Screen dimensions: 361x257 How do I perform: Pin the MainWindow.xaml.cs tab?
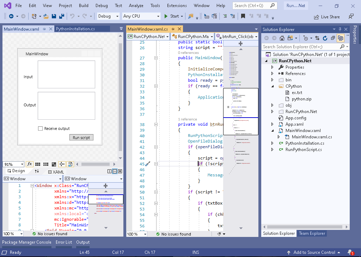(173, 29)
